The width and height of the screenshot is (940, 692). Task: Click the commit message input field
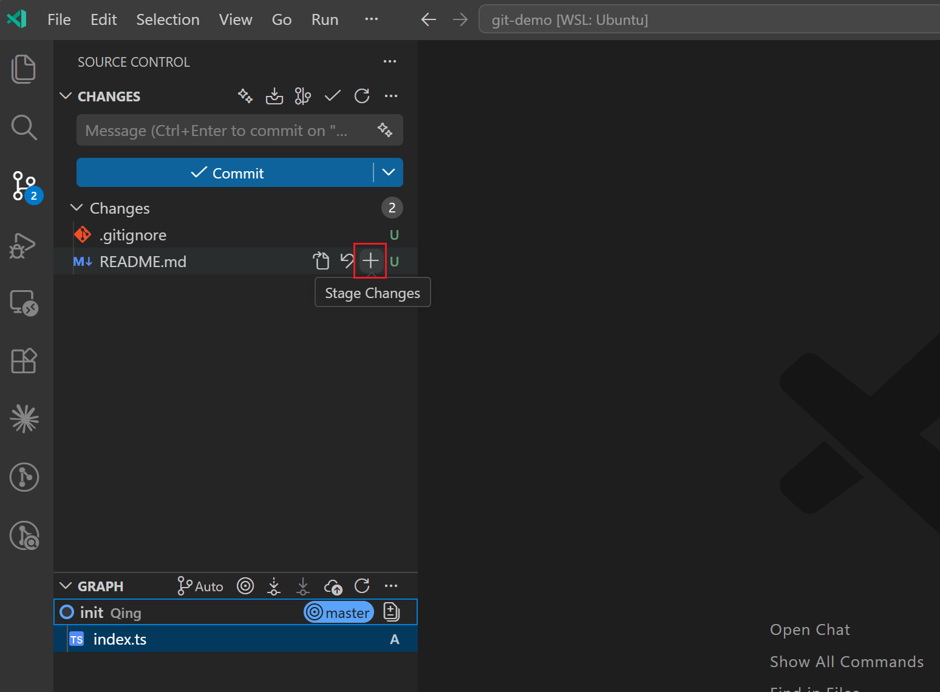click(240, 130)
